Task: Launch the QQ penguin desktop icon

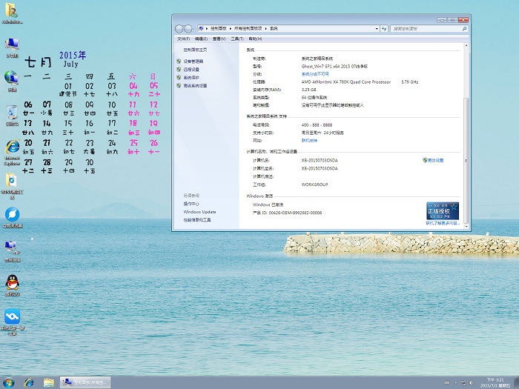Action: click(12, 282)
